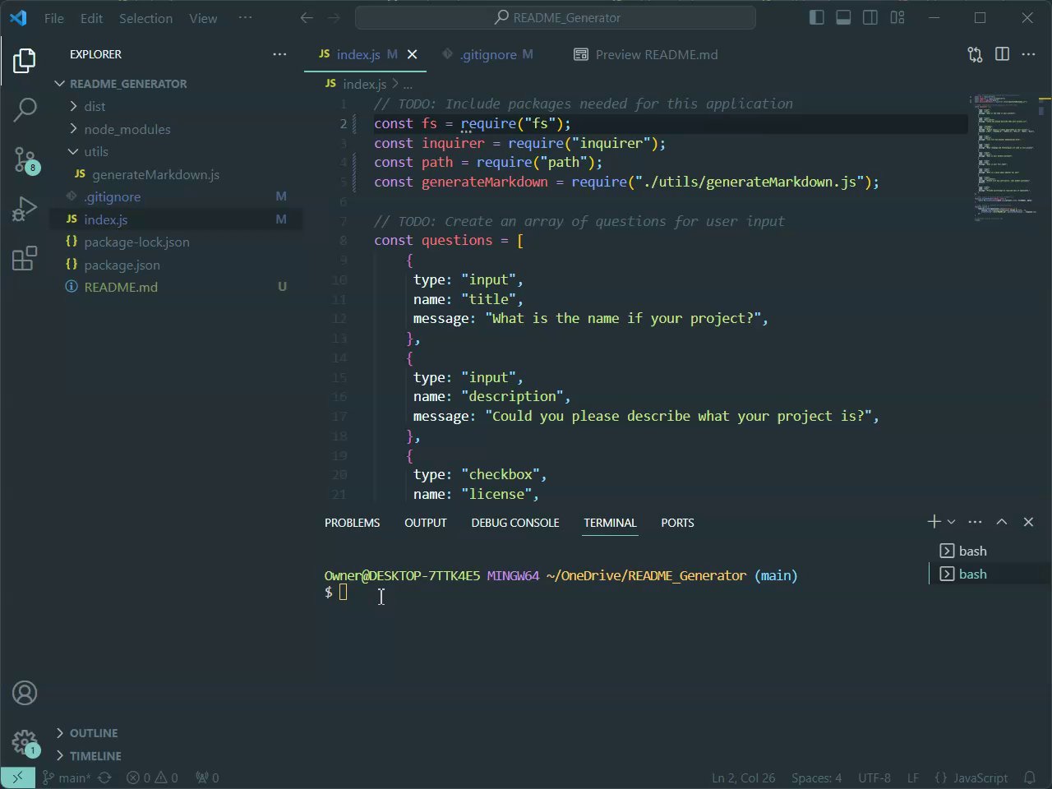Viewport: 1052px width, 789px height.
Task: Open editor More Actions ellipsis
Action: [1028, 54]
